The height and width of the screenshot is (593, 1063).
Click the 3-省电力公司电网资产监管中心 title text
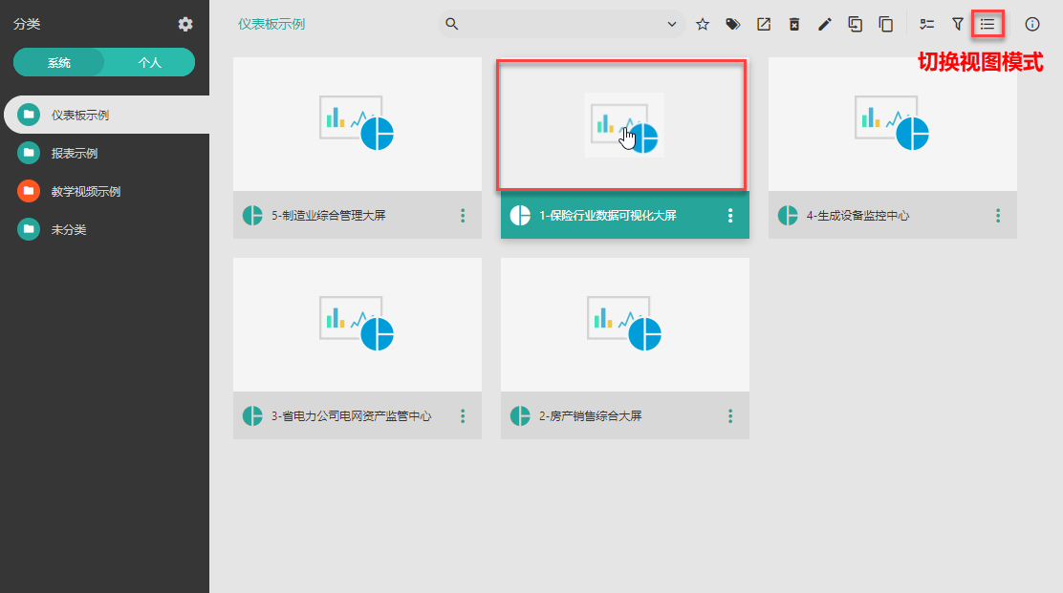pyautogui.click(x=351, y=415)
